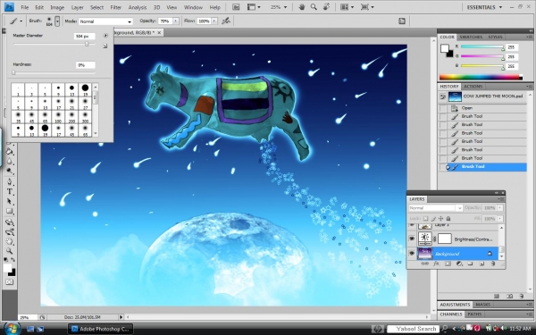Create a new layer in Layers panel
This screenshot has width=536, height=335.
tap(482, 264)
